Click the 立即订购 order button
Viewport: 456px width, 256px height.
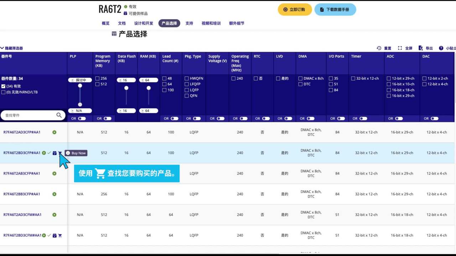click(295, 10)
